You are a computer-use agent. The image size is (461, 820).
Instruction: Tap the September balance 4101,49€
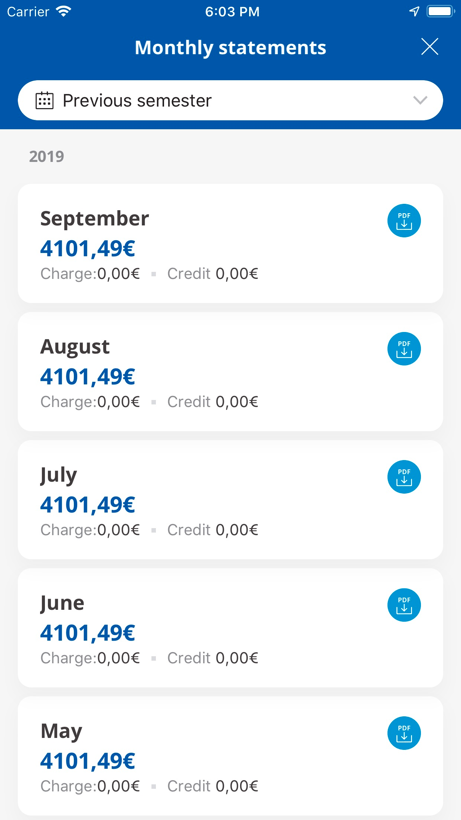pos(88,248)
